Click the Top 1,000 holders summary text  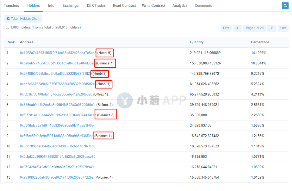(42, 27)
